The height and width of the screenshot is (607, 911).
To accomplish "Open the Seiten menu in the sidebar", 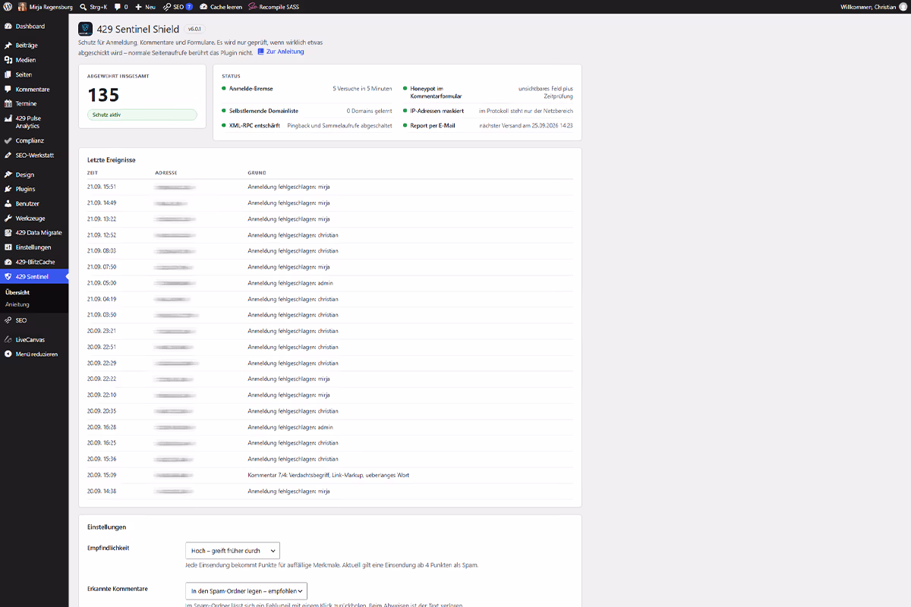I will pyautogui.click(x=34, y=74).
